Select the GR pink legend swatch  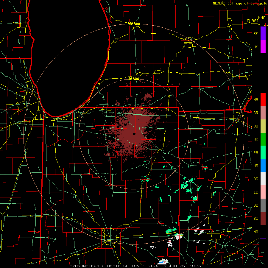point(263,113)
